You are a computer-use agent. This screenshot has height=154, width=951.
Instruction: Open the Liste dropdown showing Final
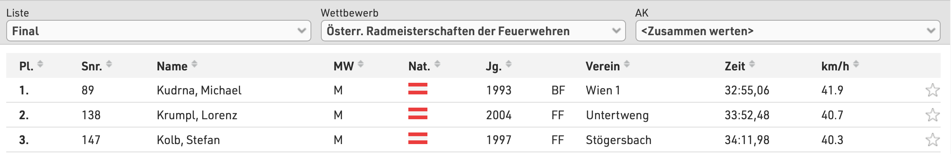(x=159, y=31)
